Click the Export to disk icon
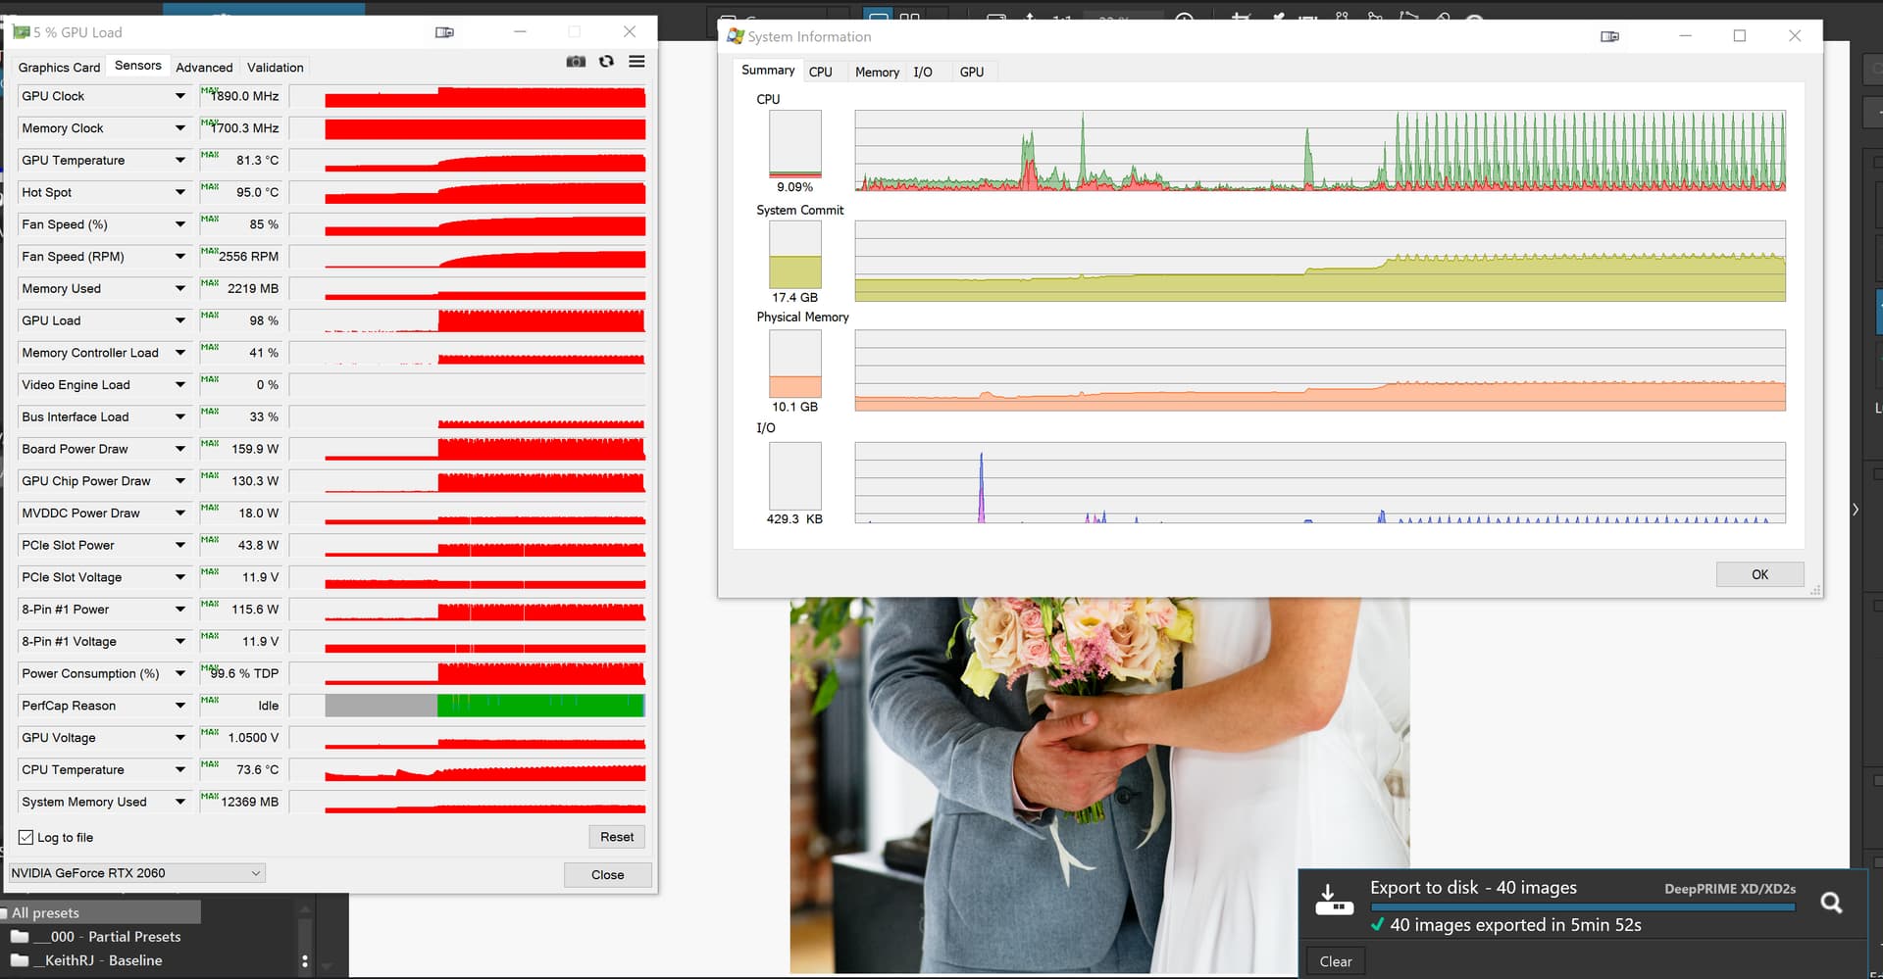Image resolution: width=1883 pixels, height=979 pixels. point(1334,899)
